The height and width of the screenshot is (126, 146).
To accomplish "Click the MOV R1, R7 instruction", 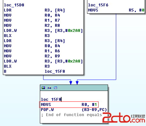I will pyautogui.click(x=32, y=20).
